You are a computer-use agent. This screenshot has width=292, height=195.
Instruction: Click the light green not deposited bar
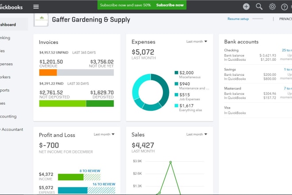click(x=62, y=104)
